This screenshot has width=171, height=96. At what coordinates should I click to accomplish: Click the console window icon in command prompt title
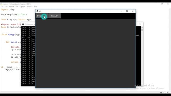23,24
